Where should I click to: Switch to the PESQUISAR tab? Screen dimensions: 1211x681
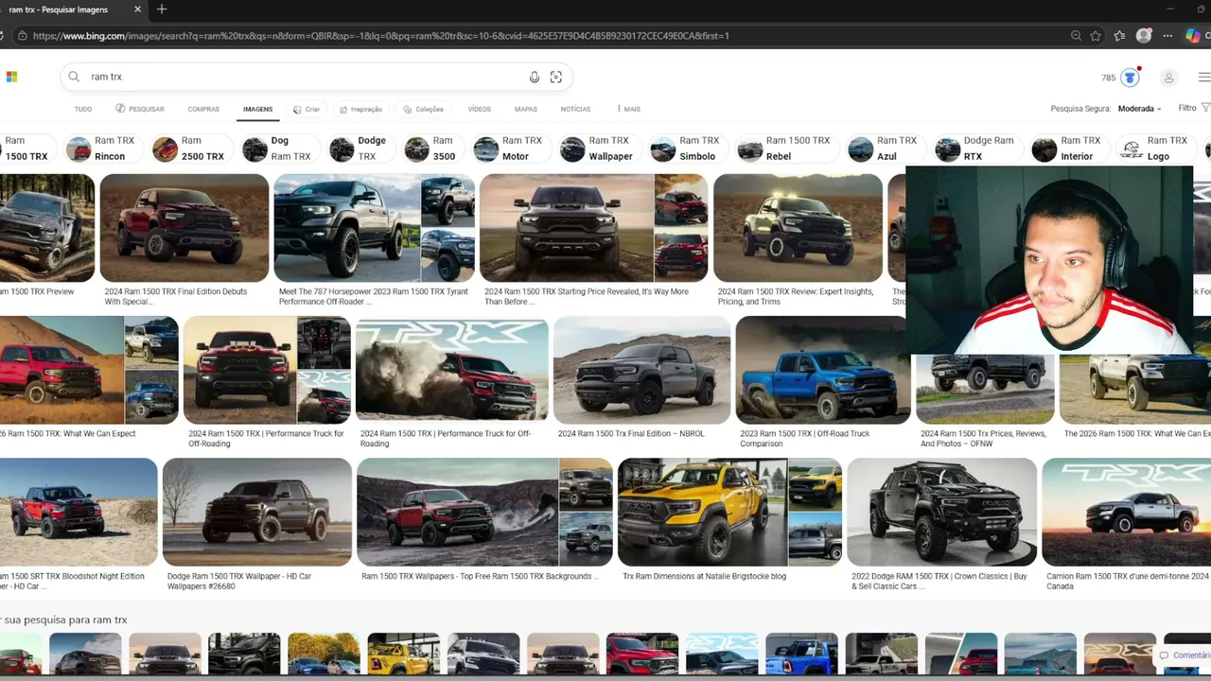pos(140,109)
